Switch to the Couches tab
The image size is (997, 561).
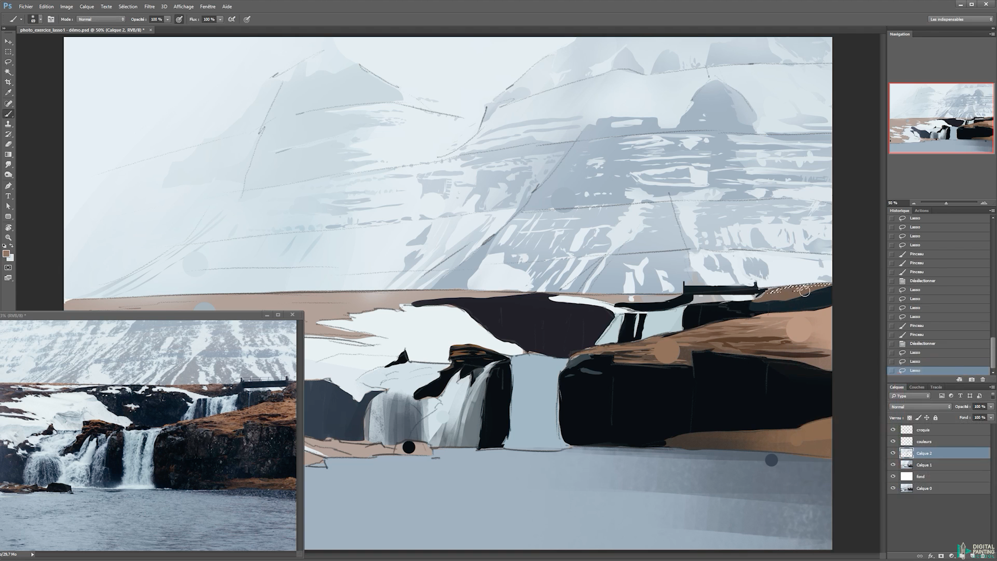pyautogui.click(x=917, y=387)
